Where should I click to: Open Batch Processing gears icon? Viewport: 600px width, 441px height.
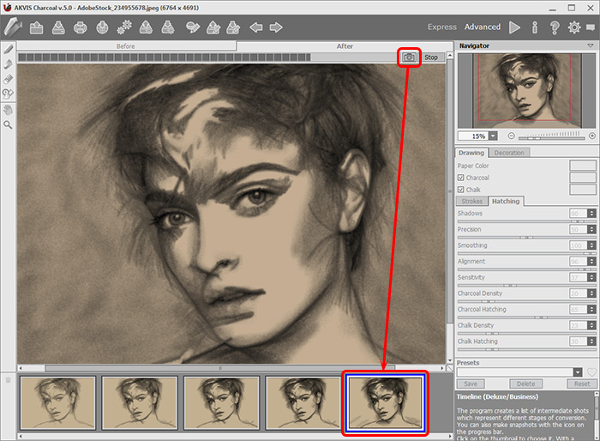point(124,27)
